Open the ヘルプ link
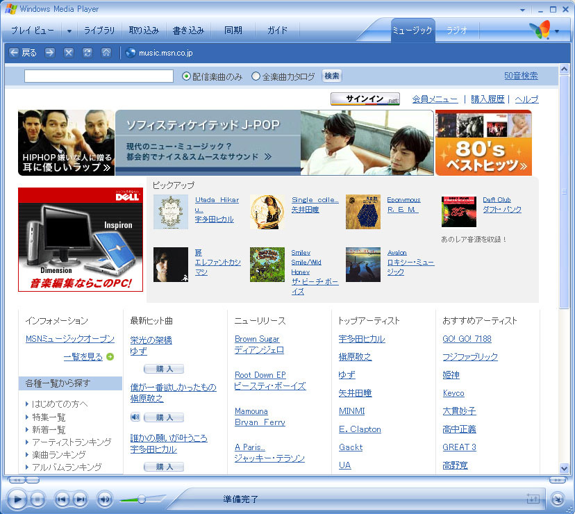The image size is (575, 514). tap(526, 99)
